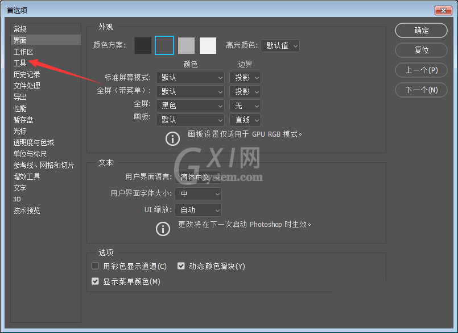Choose the selected dark gray color scheme swatch

pos(164,45)
